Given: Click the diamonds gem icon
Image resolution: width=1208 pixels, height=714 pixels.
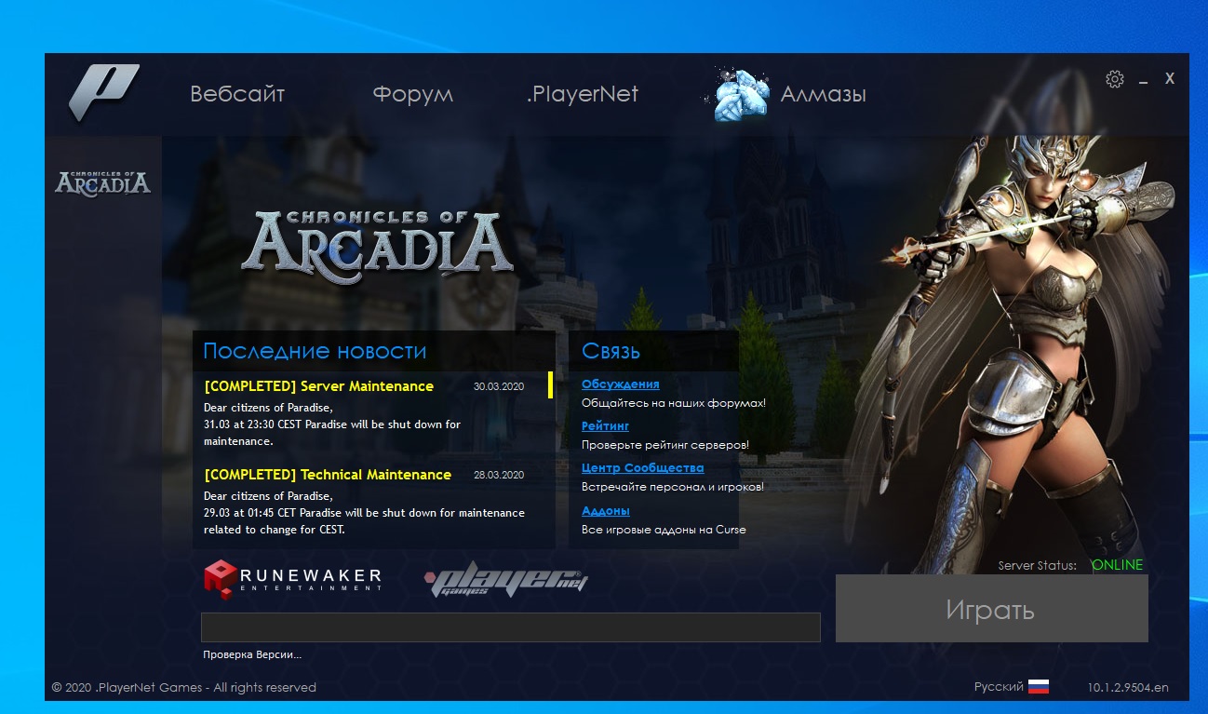Looking at the screenshot, I should (743, 94).
